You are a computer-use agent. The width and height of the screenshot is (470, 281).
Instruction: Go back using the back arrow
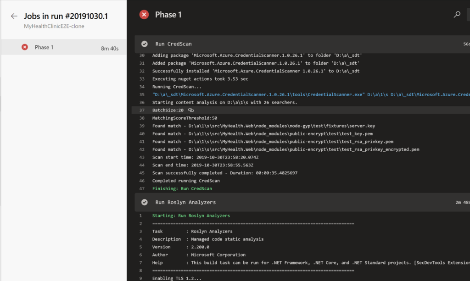coord(14,16)
